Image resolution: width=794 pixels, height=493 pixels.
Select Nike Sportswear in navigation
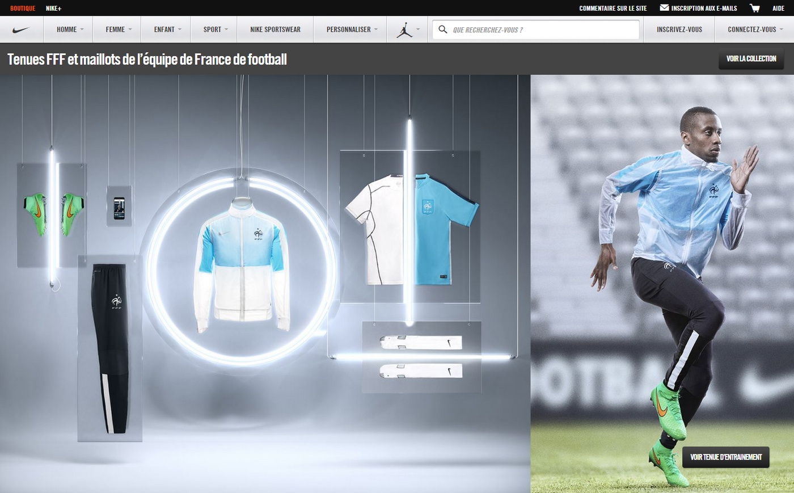(x=275, y=30)
